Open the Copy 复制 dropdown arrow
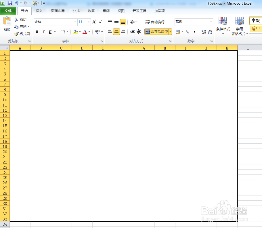 28,26
